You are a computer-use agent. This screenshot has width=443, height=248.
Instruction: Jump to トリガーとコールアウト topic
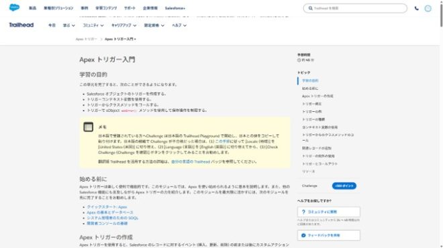[319, 164]
